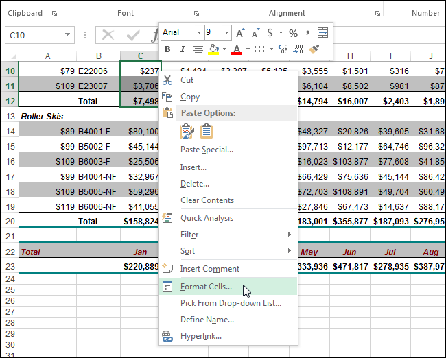
Task: Click the Merge & Center icon
Action: (322, 33)
